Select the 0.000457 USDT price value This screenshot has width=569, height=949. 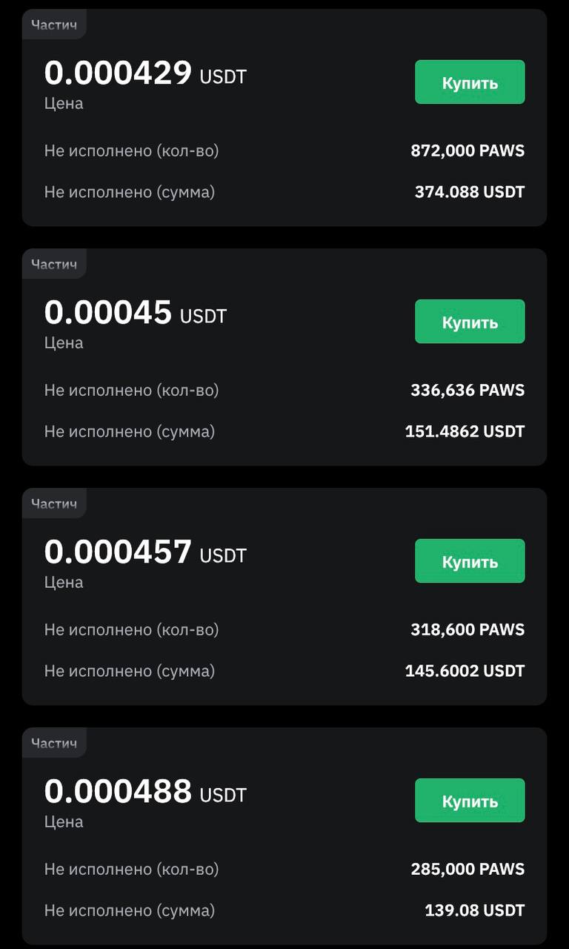[x=145, y=552]
